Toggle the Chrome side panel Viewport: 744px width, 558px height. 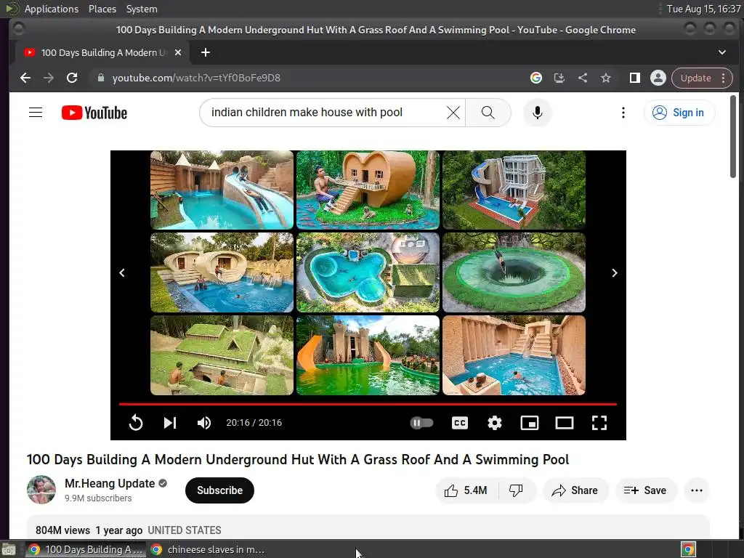634,78
